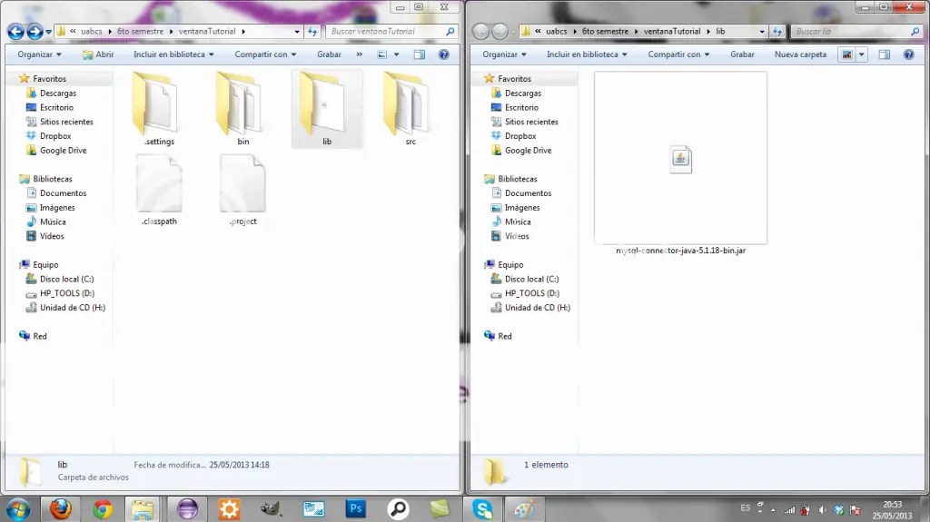Click the help icon in right window
This screenshot has height=522, width=930.
tap(908, 54)
